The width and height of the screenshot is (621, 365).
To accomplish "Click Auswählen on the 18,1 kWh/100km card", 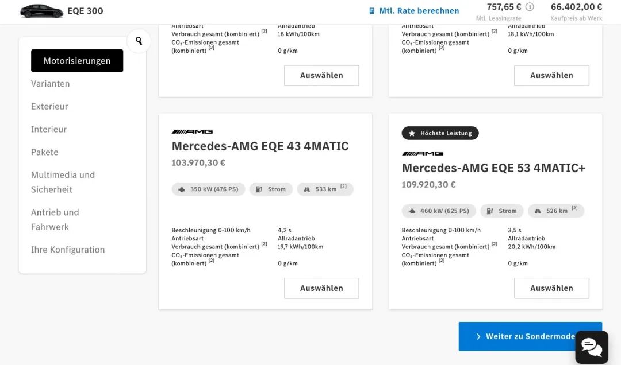I will point(551,76).
